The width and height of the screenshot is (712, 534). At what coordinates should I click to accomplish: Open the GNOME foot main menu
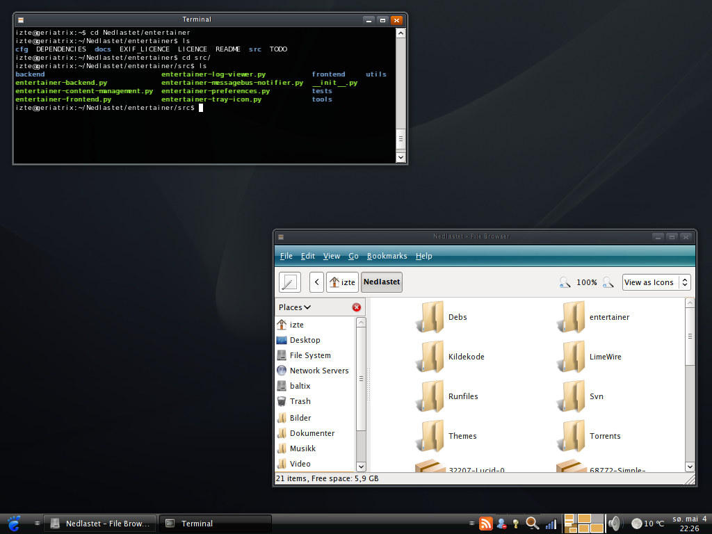point(14,524)
